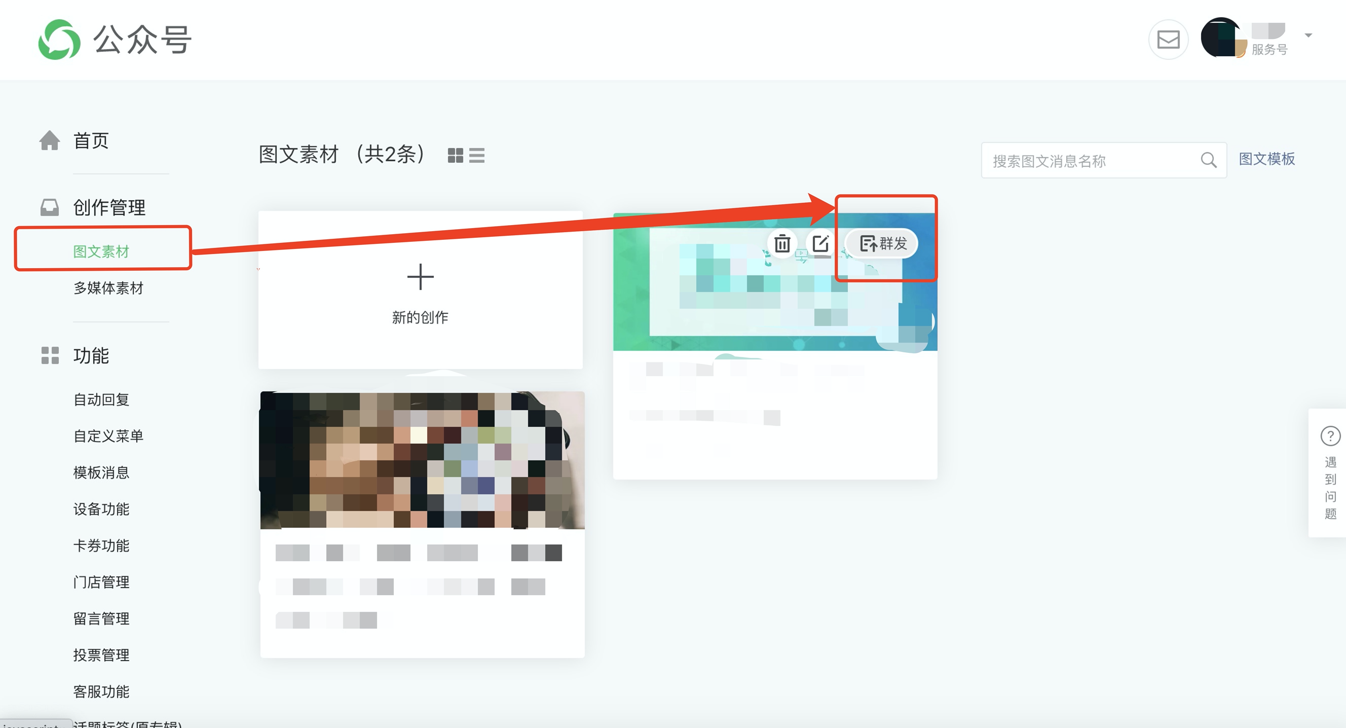Image resolution: width=1346 pixels, height=728 pixels.
Task: Click the plus icon for 新的创作
Action: pos(420,277)
